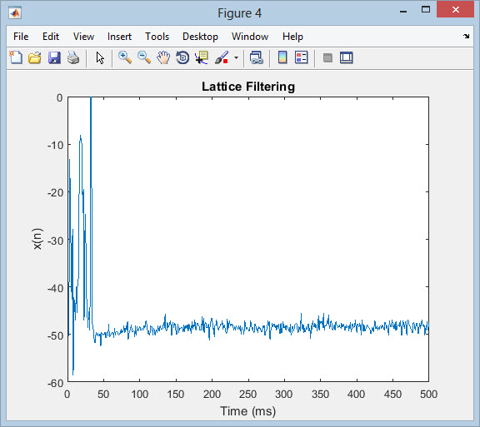This screenshot has width=480, height=427.
Task: Click the dock figure arrow in the menu bar
Action: pos(466,36)
